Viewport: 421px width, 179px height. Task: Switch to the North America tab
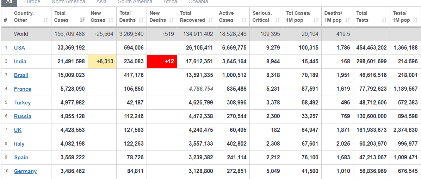[x=68, y=2]
